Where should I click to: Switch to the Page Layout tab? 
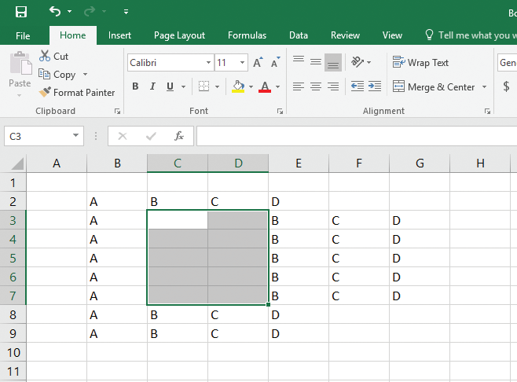(179, 35)
